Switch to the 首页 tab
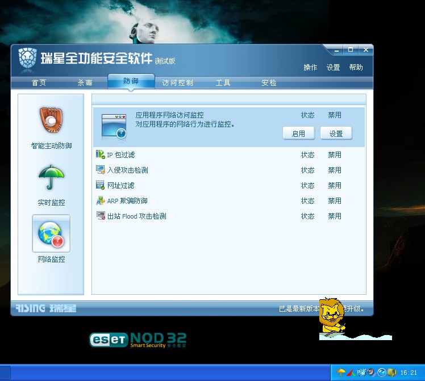Screen dimensions: 425x381 coord(39,82)
